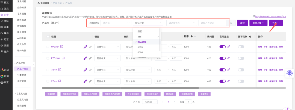This screenshot has width=295, height=110.
Task: Turn off 官网显示 toggle for LTD.com
Action: (x=223, y=58)
